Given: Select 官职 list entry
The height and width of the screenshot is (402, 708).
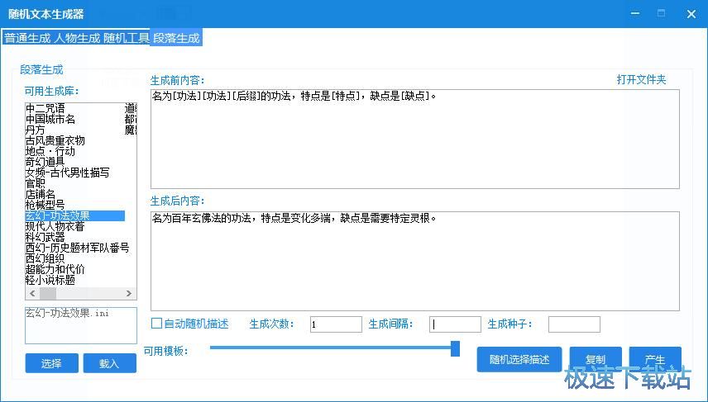Looking at the screenshot, I should pos(36,183).
